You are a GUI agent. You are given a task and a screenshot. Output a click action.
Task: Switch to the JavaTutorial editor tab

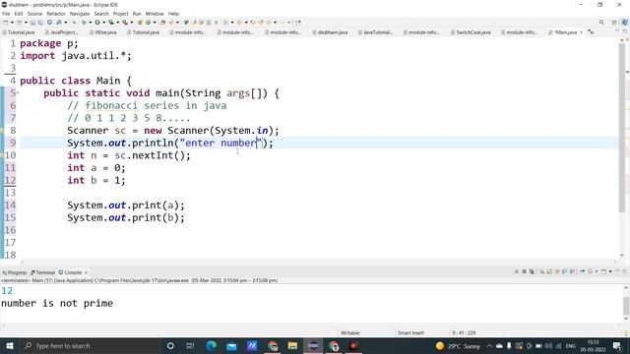[375, 32]
